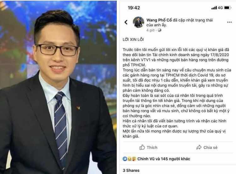Image resolution: width=236 pixels, height=174 pixels.
Task: Tap the share arrow icon
Action: 199,147
